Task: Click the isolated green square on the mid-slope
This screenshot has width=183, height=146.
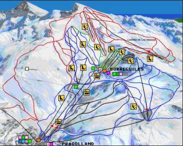Action: (x=76, y=87)
